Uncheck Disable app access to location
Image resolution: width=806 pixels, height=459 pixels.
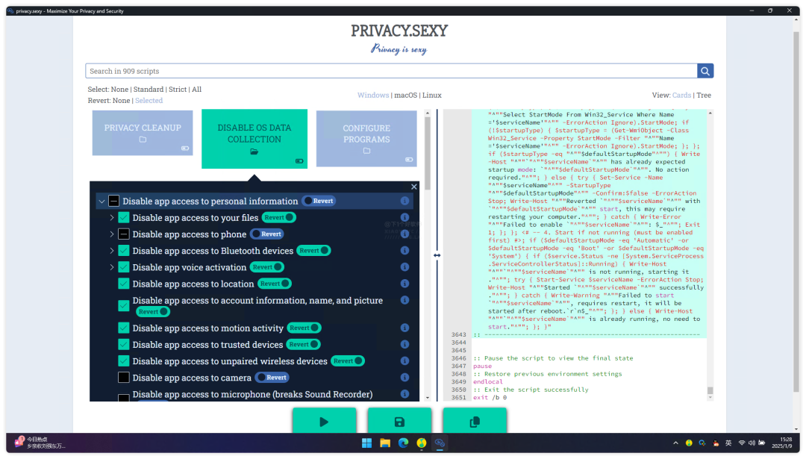(124, 283)
